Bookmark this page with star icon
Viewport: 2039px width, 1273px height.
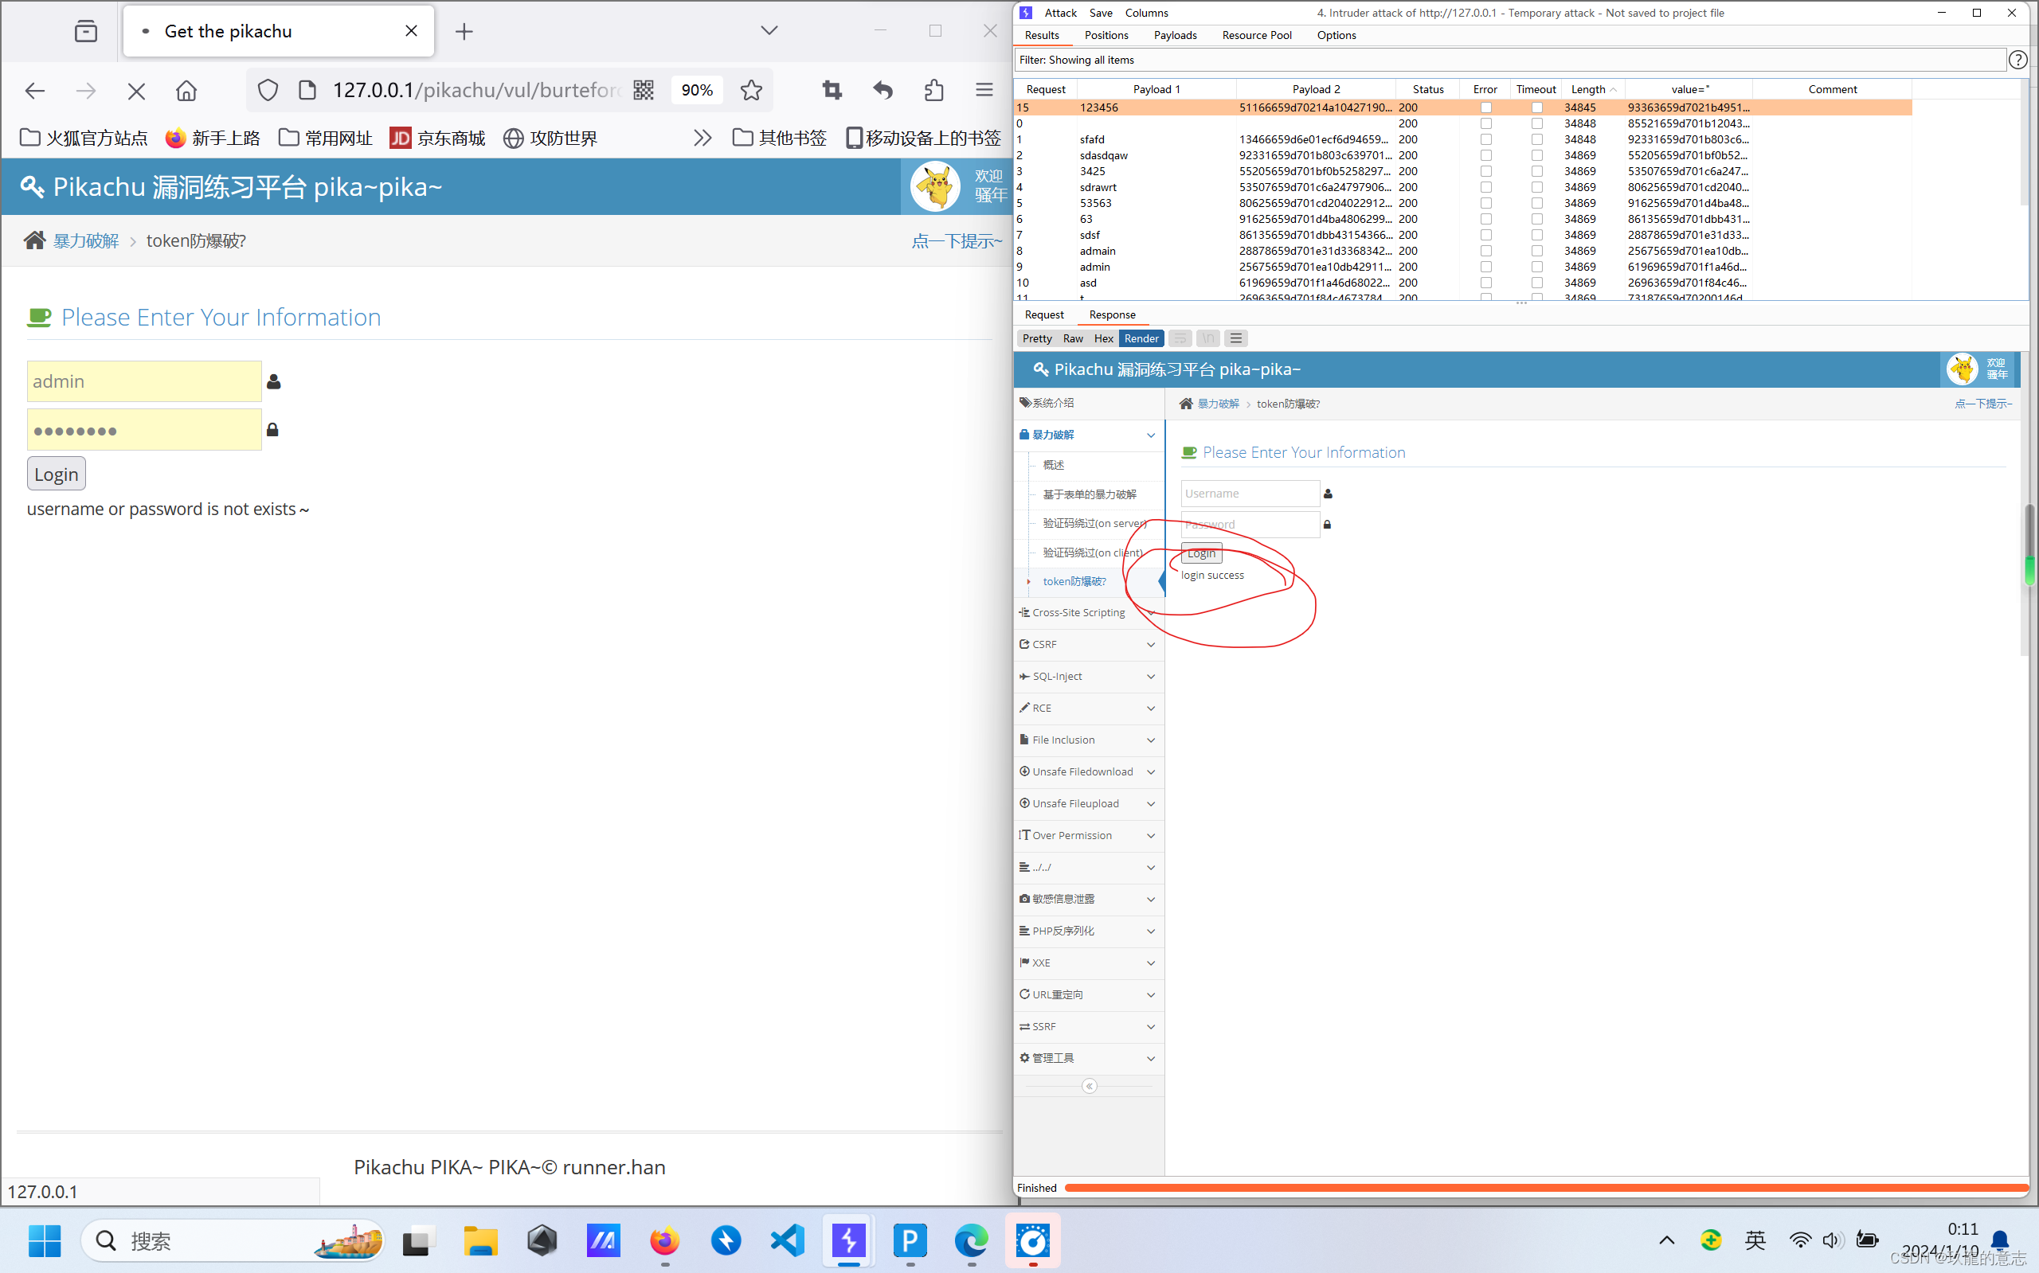click(x=751, y=90)
